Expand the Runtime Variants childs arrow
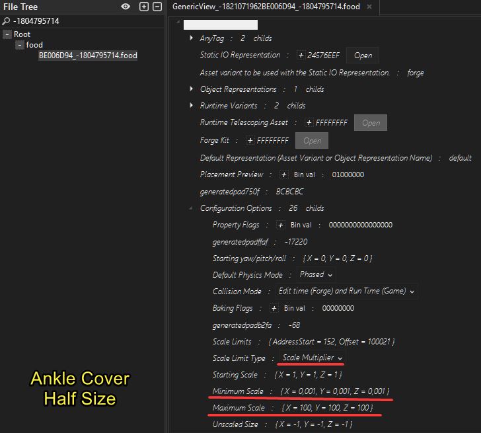The image size is (481, 433). (x=191, y=105)
